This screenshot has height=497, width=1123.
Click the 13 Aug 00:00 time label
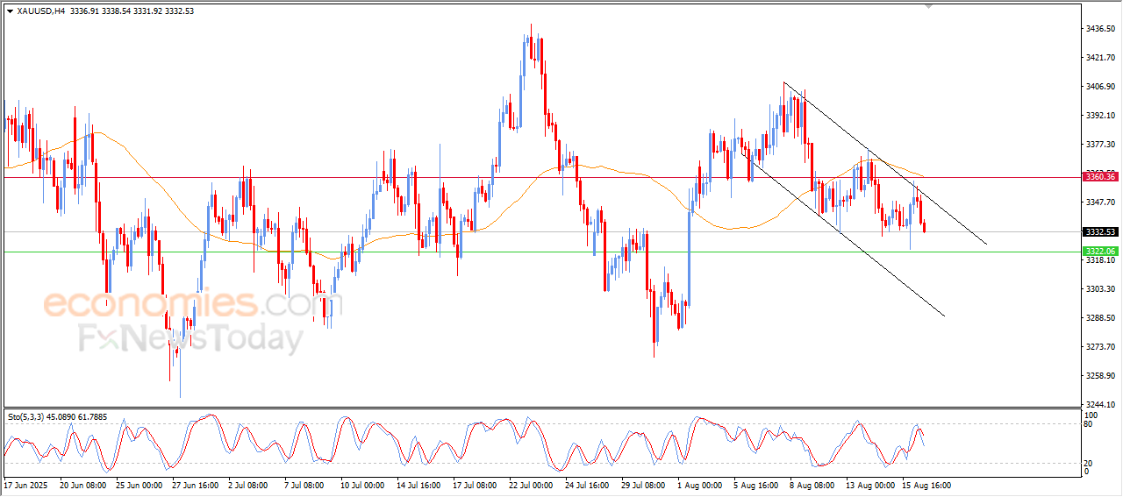[869, 485]
